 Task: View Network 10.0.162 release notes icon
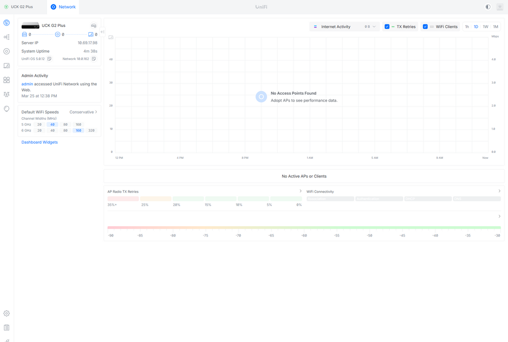93,59
